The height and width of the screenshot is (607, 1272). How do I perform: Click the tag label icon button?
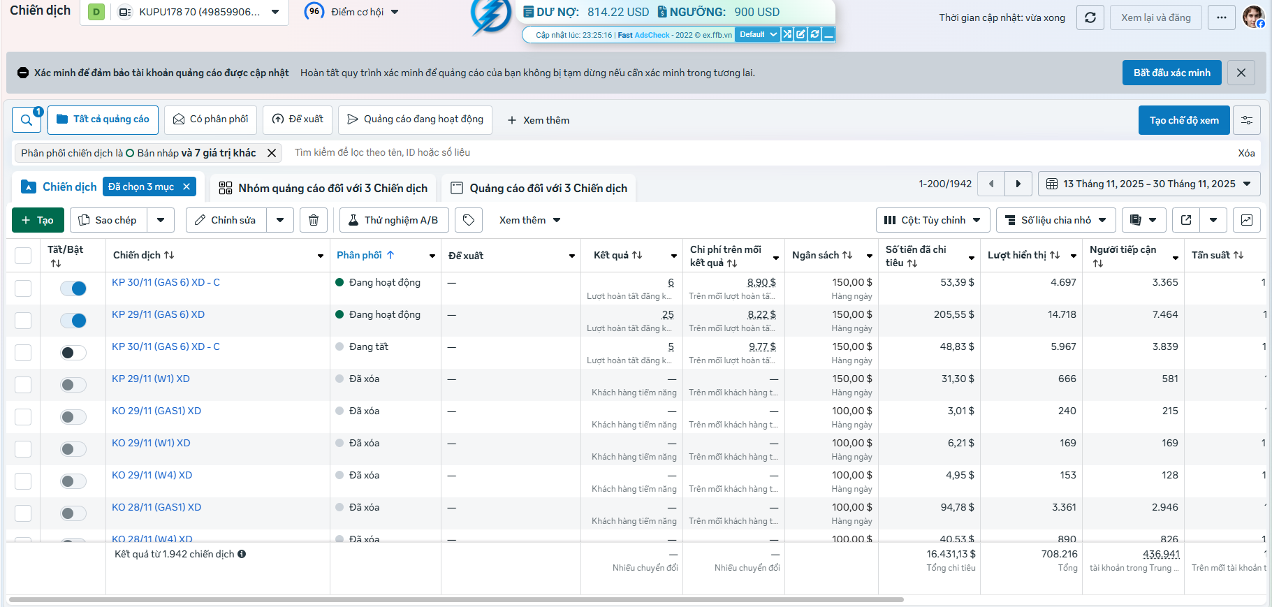point(469,220)
